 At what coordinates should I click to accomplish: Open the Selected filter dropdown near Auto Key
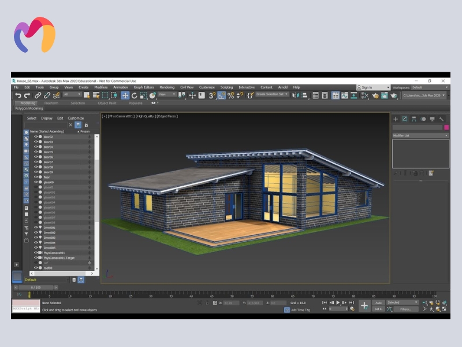click(x=402, y=302)
